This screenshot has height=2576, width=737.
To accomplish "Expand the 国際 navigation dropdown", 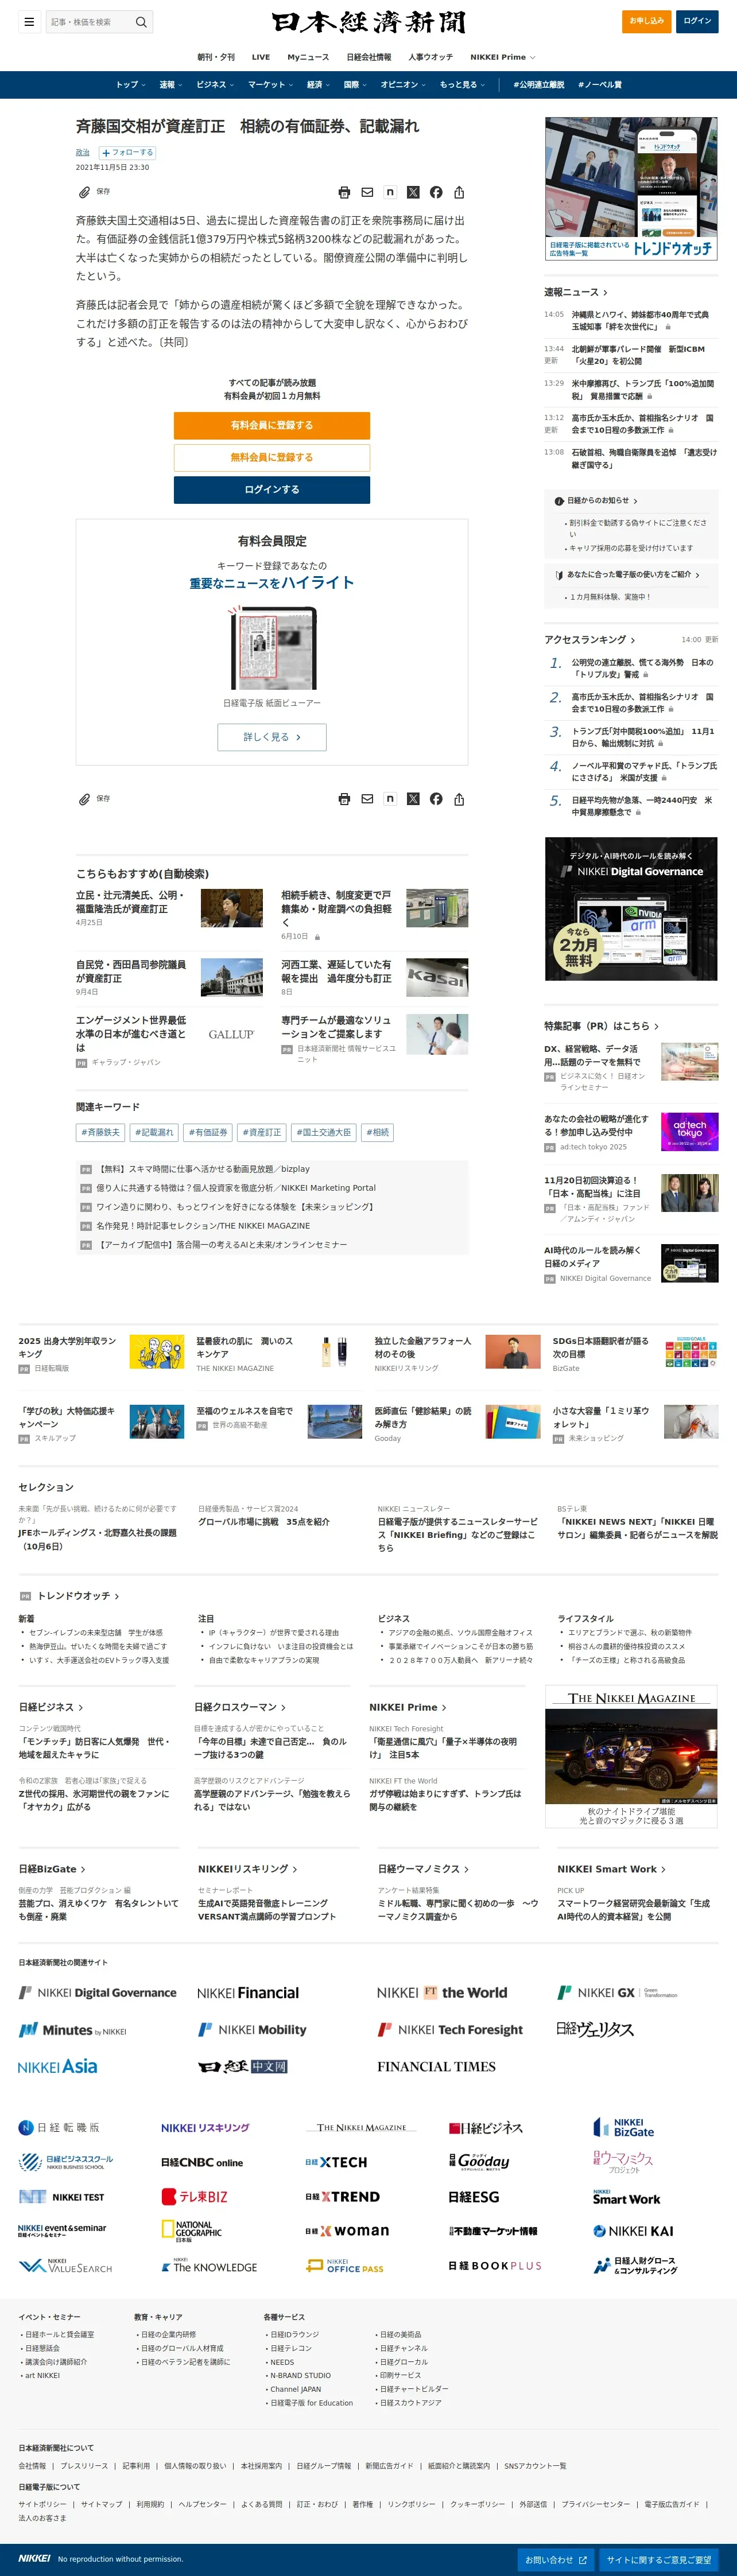I will [355, 85].
